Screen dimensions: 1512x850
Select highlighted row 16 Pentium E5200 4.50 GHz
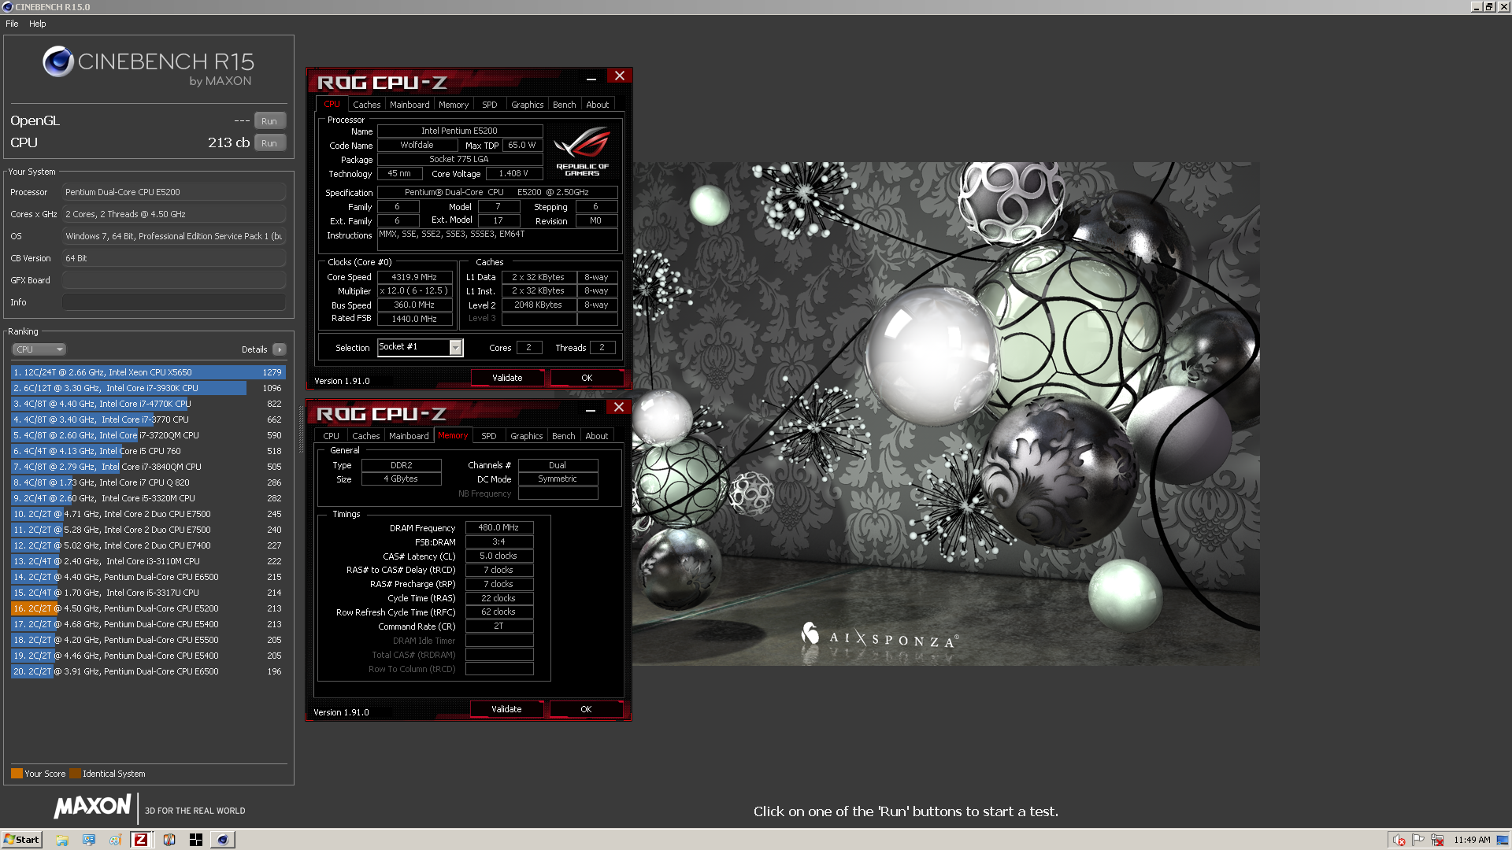[148, 608]
